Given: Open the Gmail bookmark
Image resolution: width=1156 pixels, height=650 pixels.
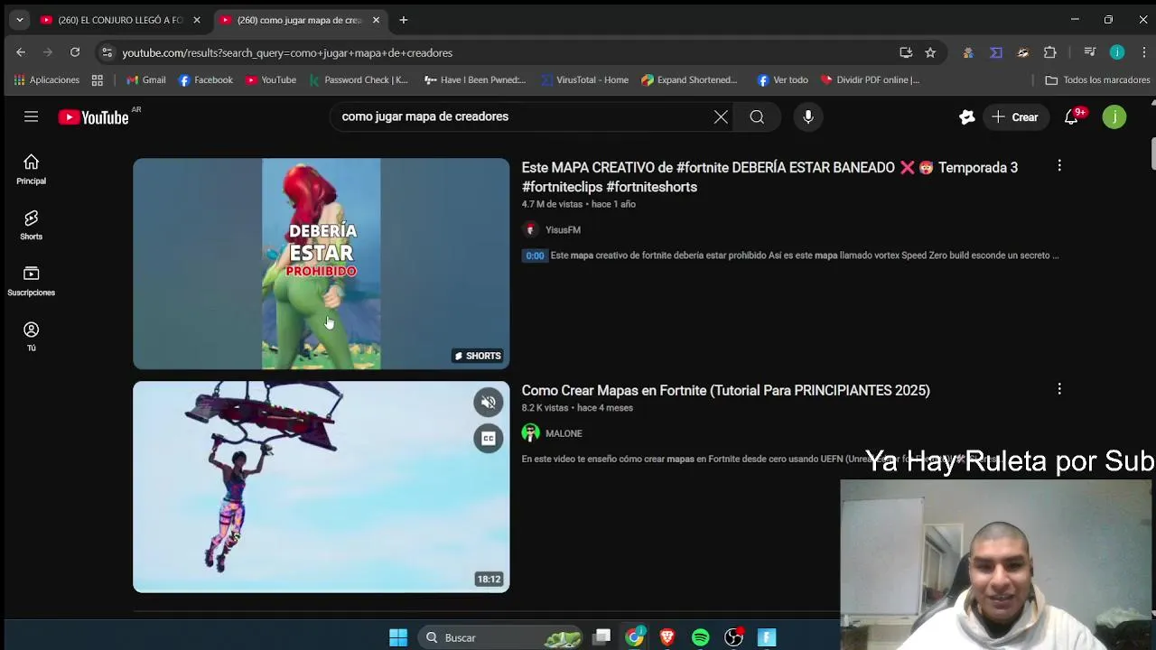Looking at the screenshot, I should [x=145, y=79].
